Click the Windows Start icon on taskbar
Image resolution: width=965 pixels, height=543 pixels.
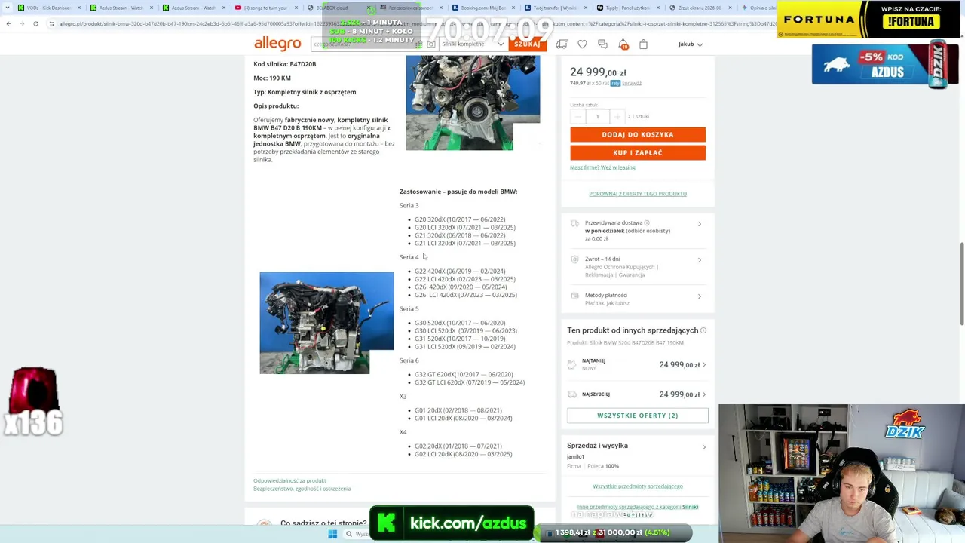[x=332, y=534]
